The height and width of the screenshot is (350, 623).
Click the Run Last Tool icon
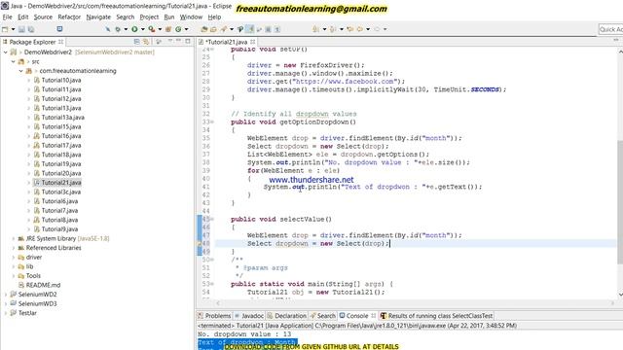click(x=152, y=29)
